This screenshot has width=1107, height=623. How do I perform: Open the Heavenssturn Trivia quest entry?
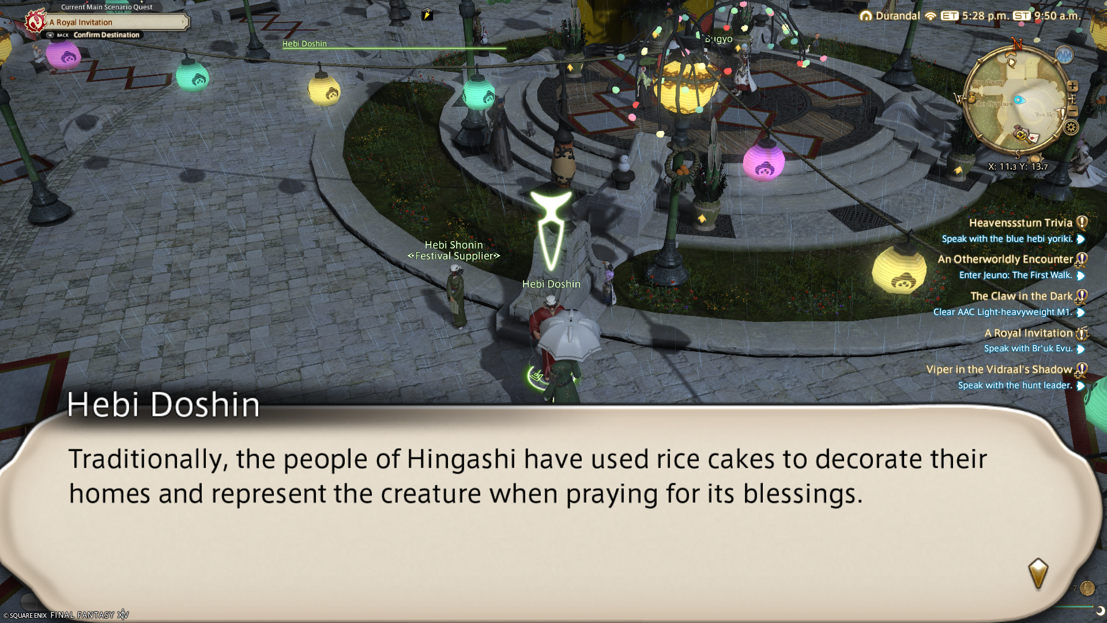pyautogui.click(x=1021, y=223)
